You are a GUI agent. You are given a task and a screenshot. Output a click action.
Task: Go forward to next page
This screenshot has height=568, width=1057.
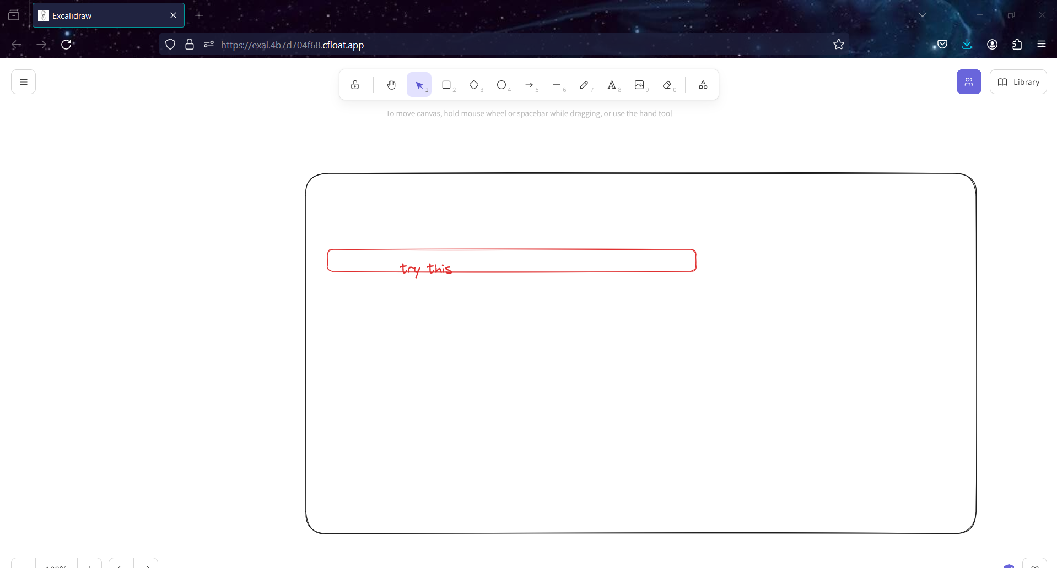(x=41, y=45)
